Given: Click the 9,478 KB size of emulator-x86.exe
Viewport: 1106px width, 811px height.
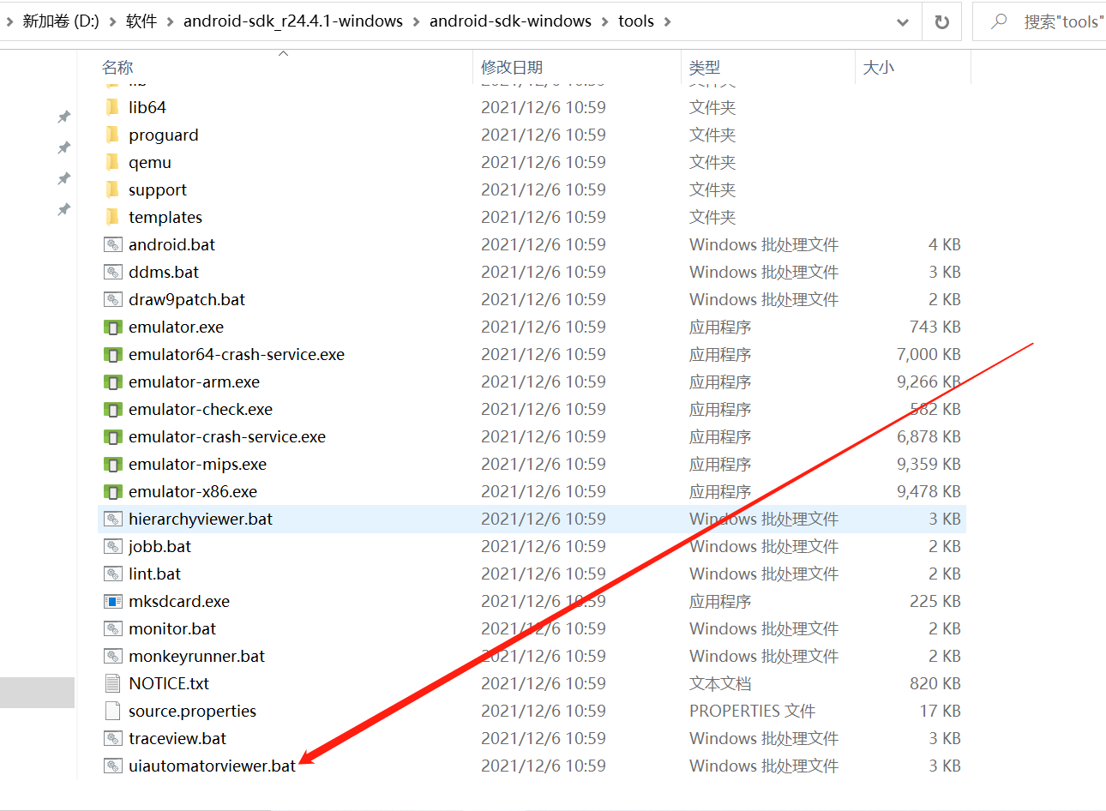Looking at the screenshot, I should point(929,491).
